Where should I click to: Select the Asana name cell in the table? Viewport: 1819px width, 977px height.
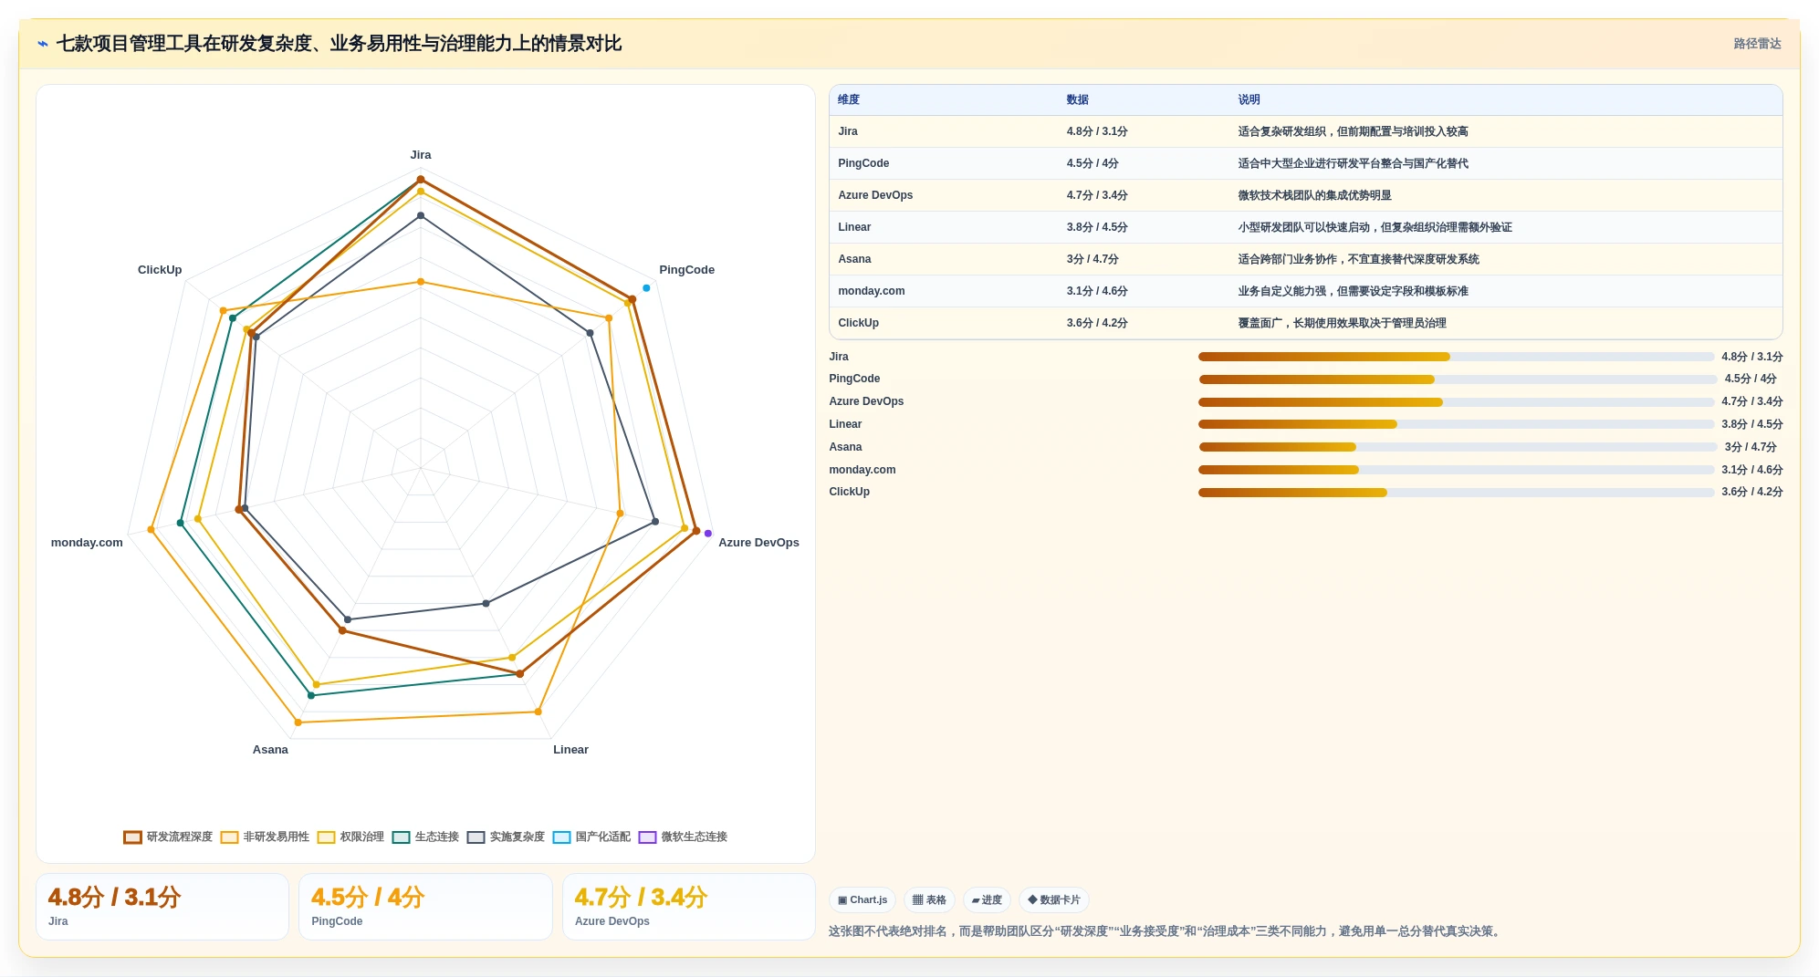point(944,259)
